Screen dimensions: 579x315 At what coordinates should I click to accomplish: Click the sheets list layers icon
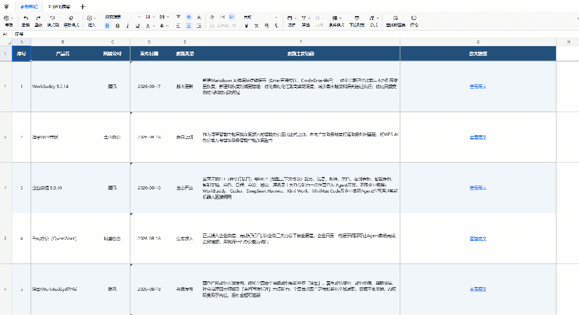tap(6, 6)
